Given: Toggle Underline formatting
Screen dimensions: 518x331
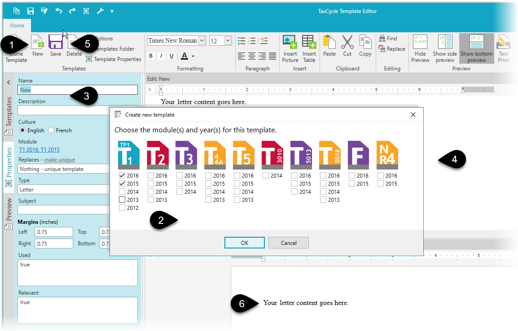Looking at the screenshot, I should click(x=171, y=56).
